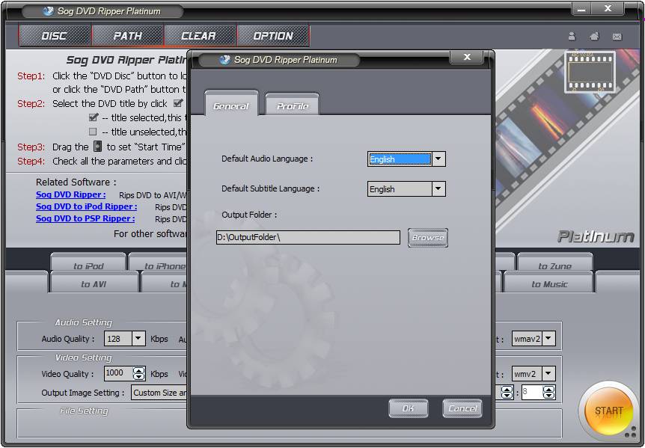Open the Sog DVD to iPod Ripper link
This screenshot has width=645, height=448.
[x=86, y=206]
